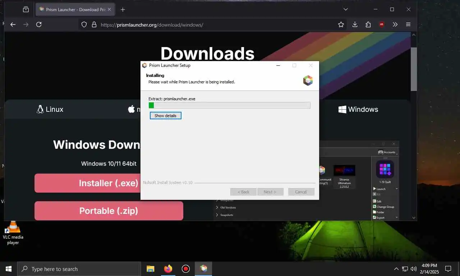The image size is (460, 276).
Task: Click the network icon in system tray
Action: click(x=405, y=269)
